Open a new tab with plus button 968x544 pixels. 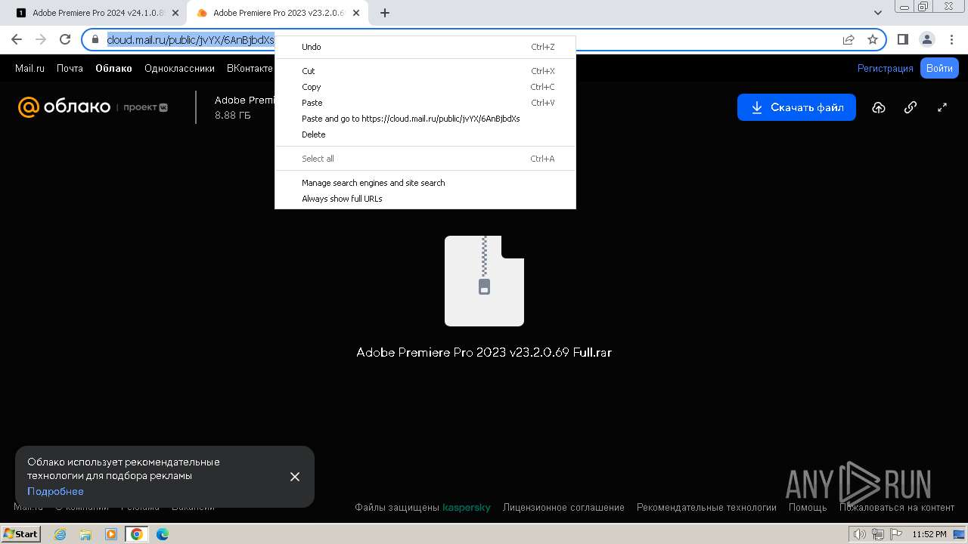pyautogui.click(x=385, y=13)
